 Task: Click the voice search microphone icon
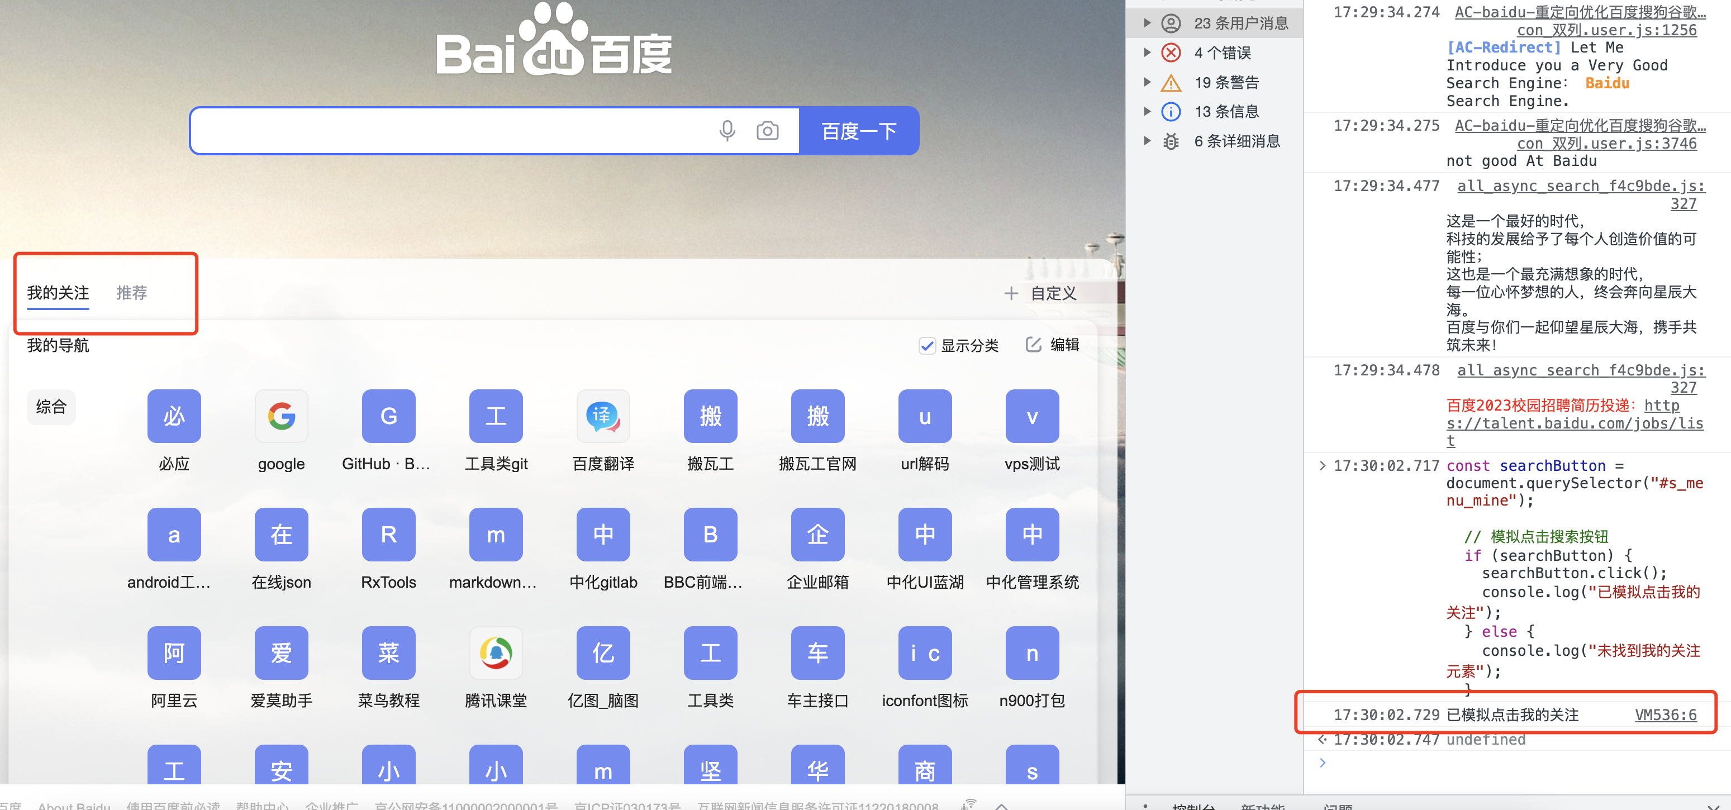[726, 130]
